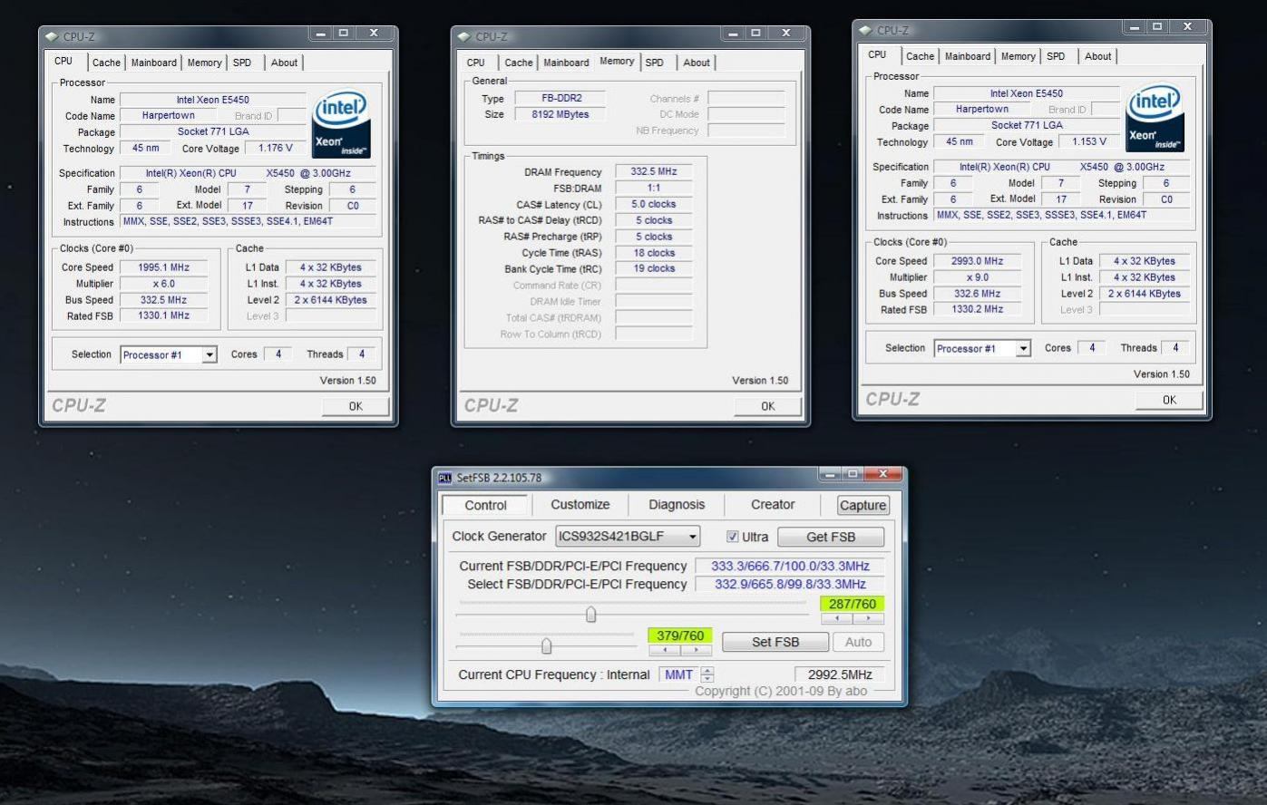This screenshot has width=1267, height=805.
Task: Switch to Cache tab in left CPU-Z window
Action: pyautogui.click(x=106, y=63)
